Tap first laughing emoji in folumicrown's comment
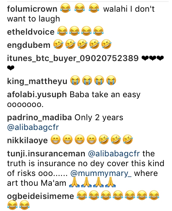The image size is (172, 211). pos(65,8)
